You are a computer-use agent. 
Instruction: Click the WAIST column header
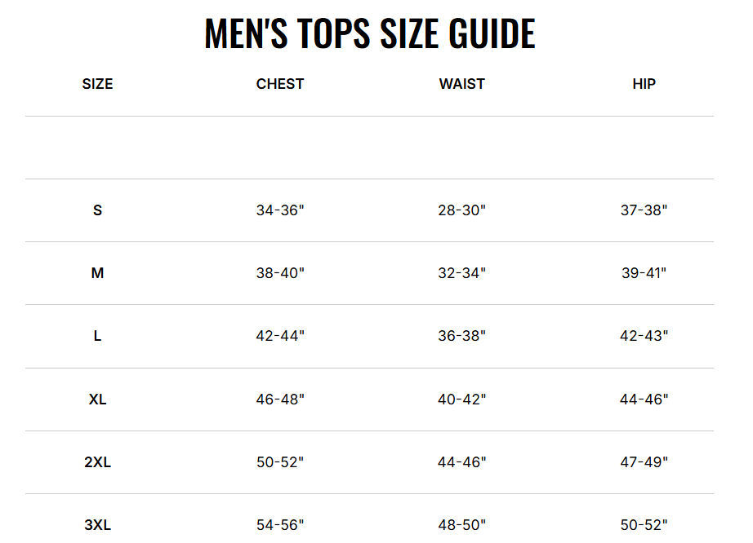point(461,84)
